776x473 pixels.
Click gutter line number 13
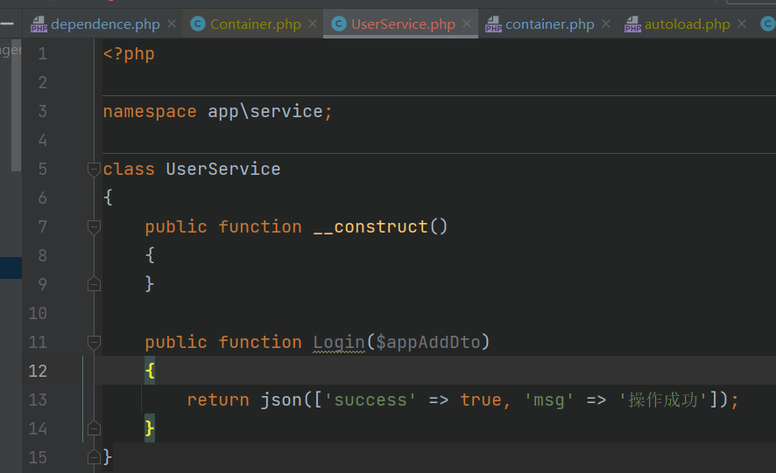click(38, 400)
